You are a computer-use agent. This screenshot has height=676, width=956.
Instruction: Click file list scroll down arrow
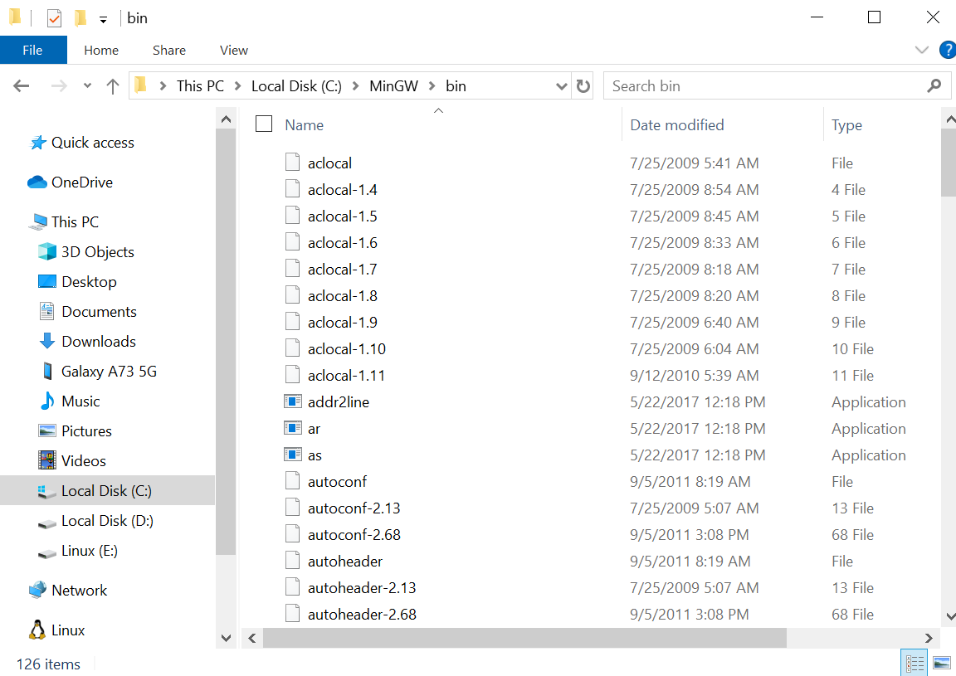pyautogui.click(x=950, y=616)
